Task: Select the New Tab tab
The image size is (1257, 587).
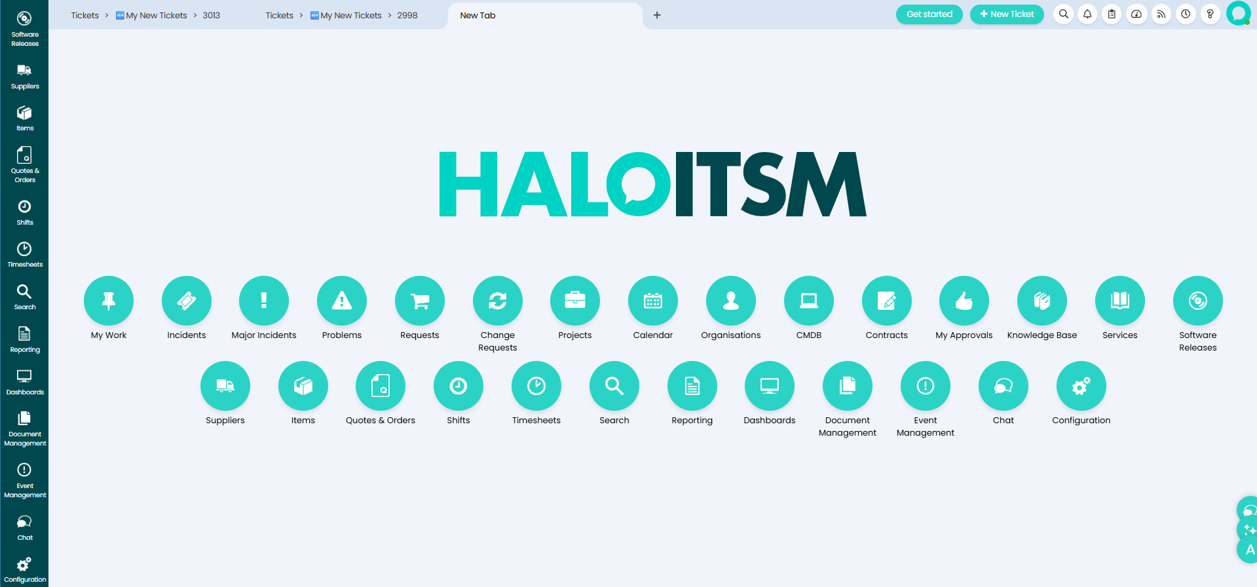Action: click(545, 15)
